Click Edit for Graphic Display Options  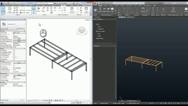point(19,42)
